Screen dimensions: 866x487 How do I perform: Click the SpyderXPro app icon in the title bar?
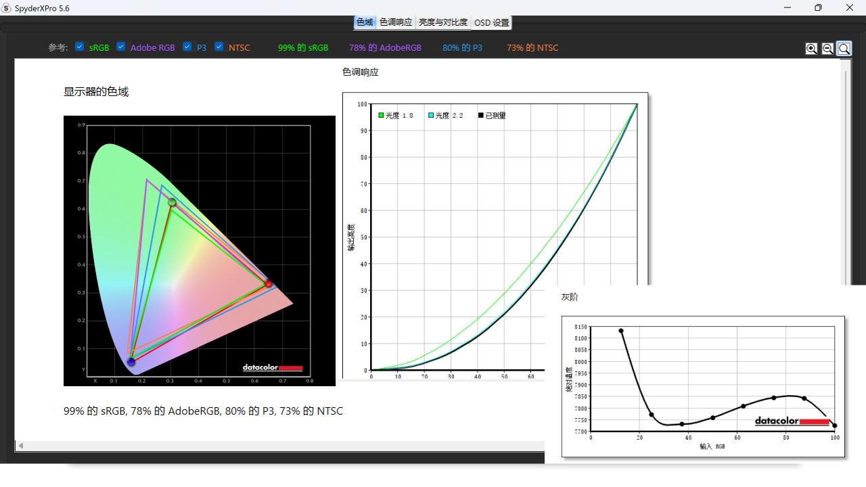pyautogui.click(x=6, y=7)
